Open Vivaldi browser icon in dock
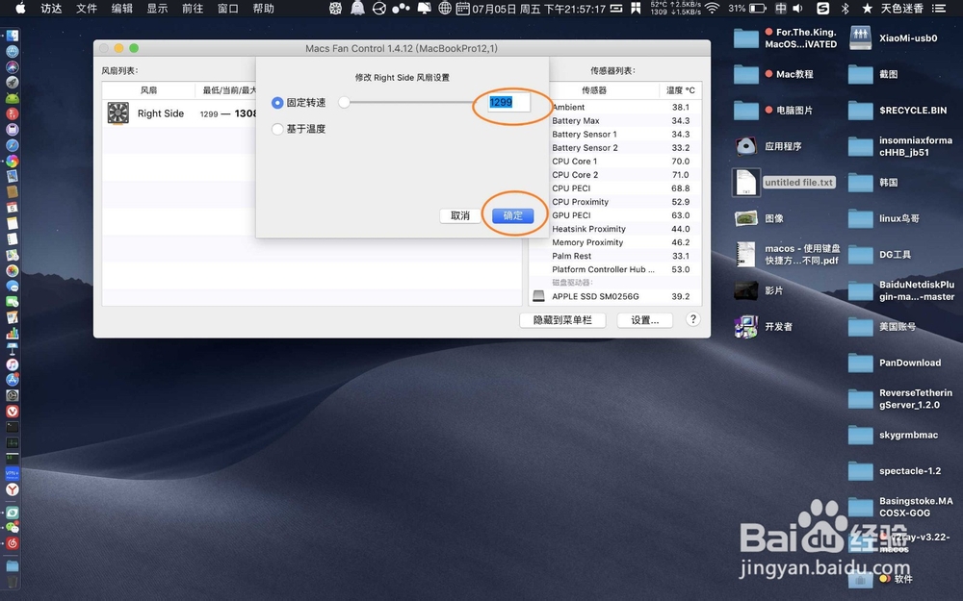 click(x=13, y=411)
